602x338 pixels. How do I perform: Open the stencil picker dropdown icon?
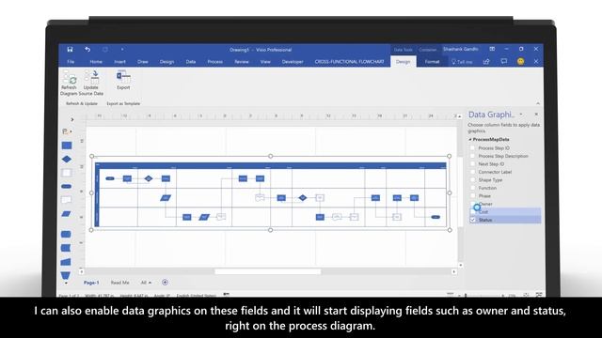click(x=67, y=131)
